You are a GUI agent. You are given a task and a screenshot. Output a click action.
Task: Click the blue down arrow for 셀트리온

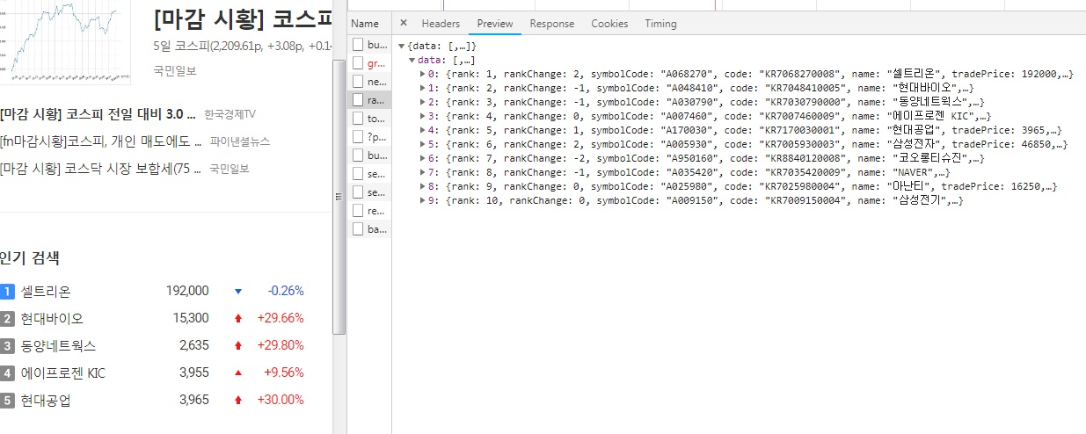click(x=237, y=291)
